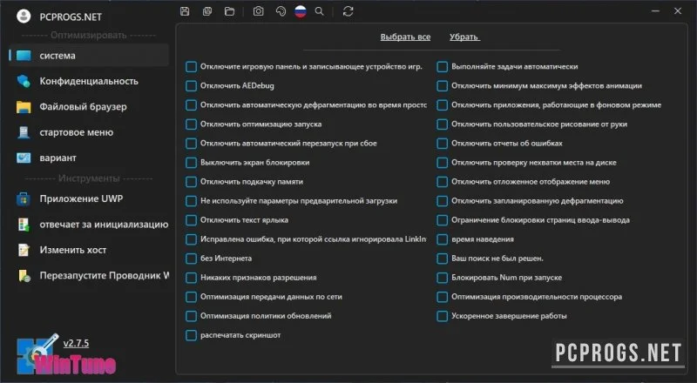Check 'Отключите игровую панель' option
This screenshot has width=697, height=383.
(191, 67)
